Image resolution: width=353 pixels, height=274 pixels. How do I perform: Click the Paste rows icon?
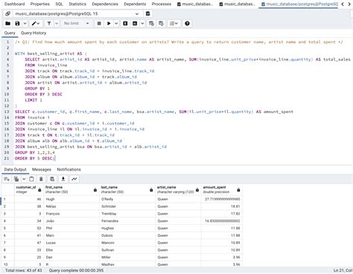pyautogui.click(x=31, y=179)
